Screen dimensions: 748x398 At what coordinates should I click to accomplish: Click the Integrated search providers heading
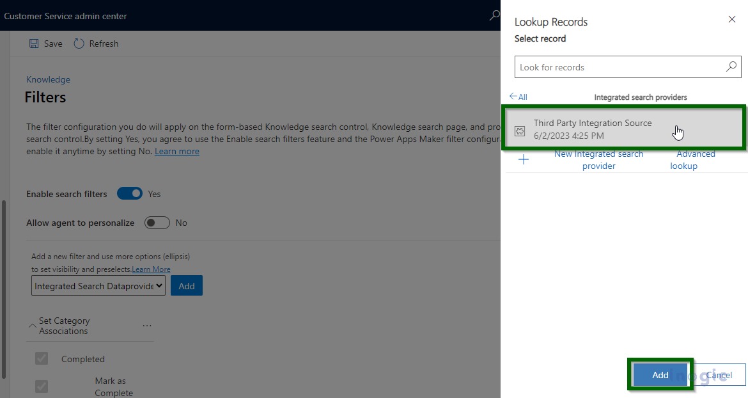640,97
